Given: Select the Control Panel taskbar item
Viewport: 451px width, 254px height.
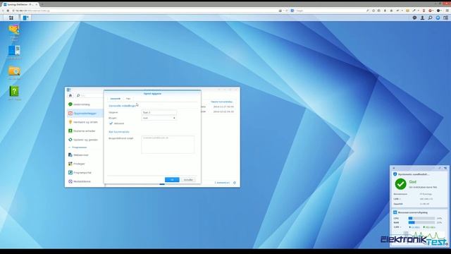Looking at the screenshot, I should pos(25,18).
